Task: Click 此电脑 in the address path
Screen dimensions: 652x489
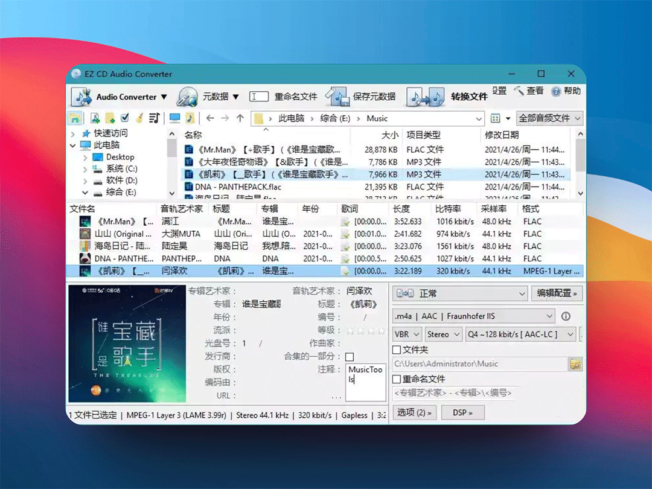Action: coord(291,118)
